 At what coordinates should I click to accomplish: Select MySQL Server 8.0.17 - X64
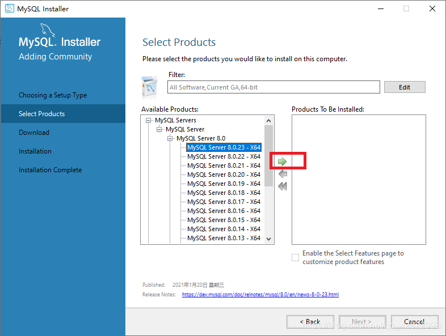[x=224, y=202]
